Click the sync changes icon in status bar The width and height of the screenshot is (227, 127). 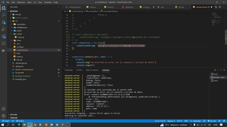click(x=13, y=121)
